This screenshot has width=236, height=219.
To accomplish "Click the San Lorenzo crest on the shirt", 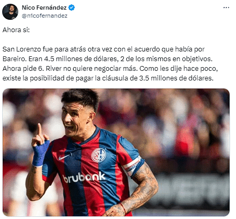I will click(98, 155).
